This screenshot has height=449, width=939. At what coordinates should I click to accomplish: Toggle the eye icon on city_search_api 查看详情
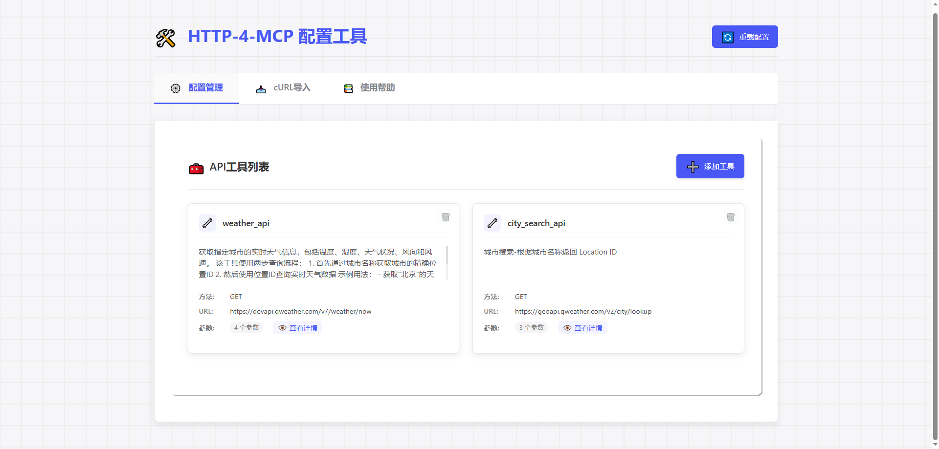coord(567,328)
